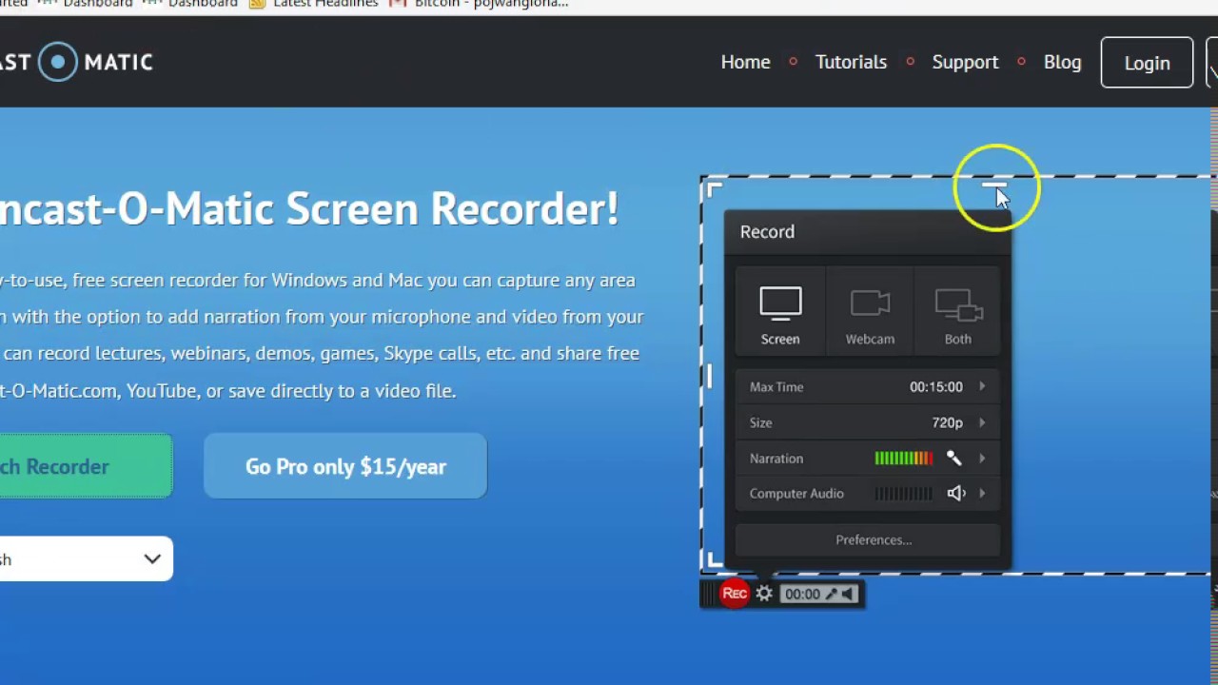
Task: Click the Computer Audio speaker icon
Action: (955, 493)
